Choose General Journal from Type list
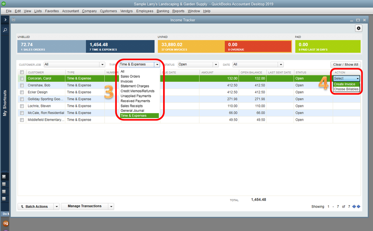 pos(132,111)
